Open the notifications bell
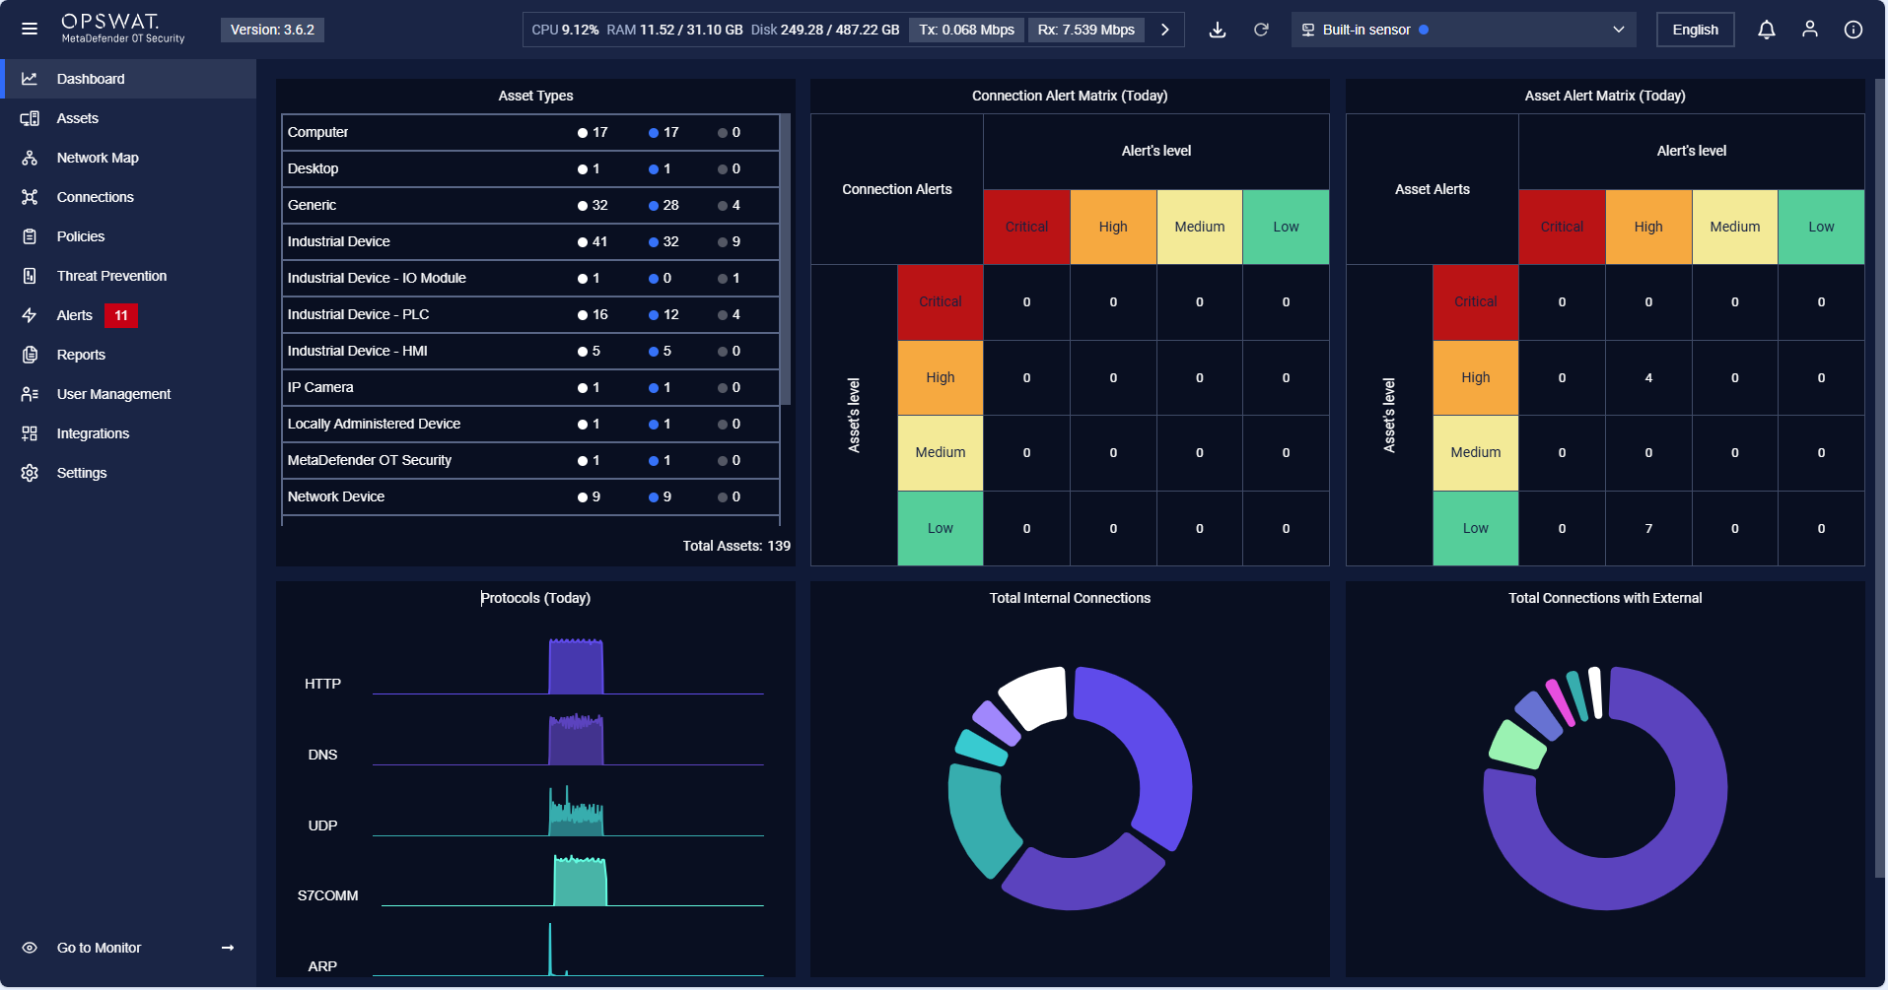This screenshot has width=1888, height=990. [x=1766, y=30]
